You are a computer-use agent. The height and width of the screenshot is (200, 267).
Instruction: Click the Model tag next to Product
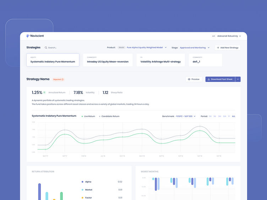point(121,48)
